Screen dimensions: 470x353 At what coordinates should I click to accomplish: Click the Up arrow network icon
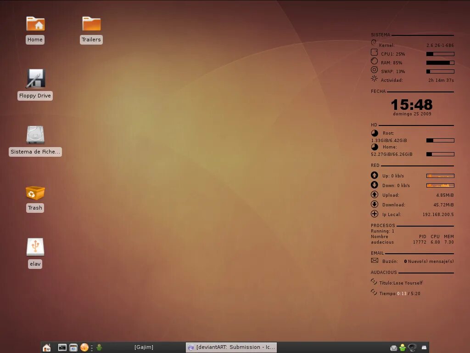(x=375, y=175)
